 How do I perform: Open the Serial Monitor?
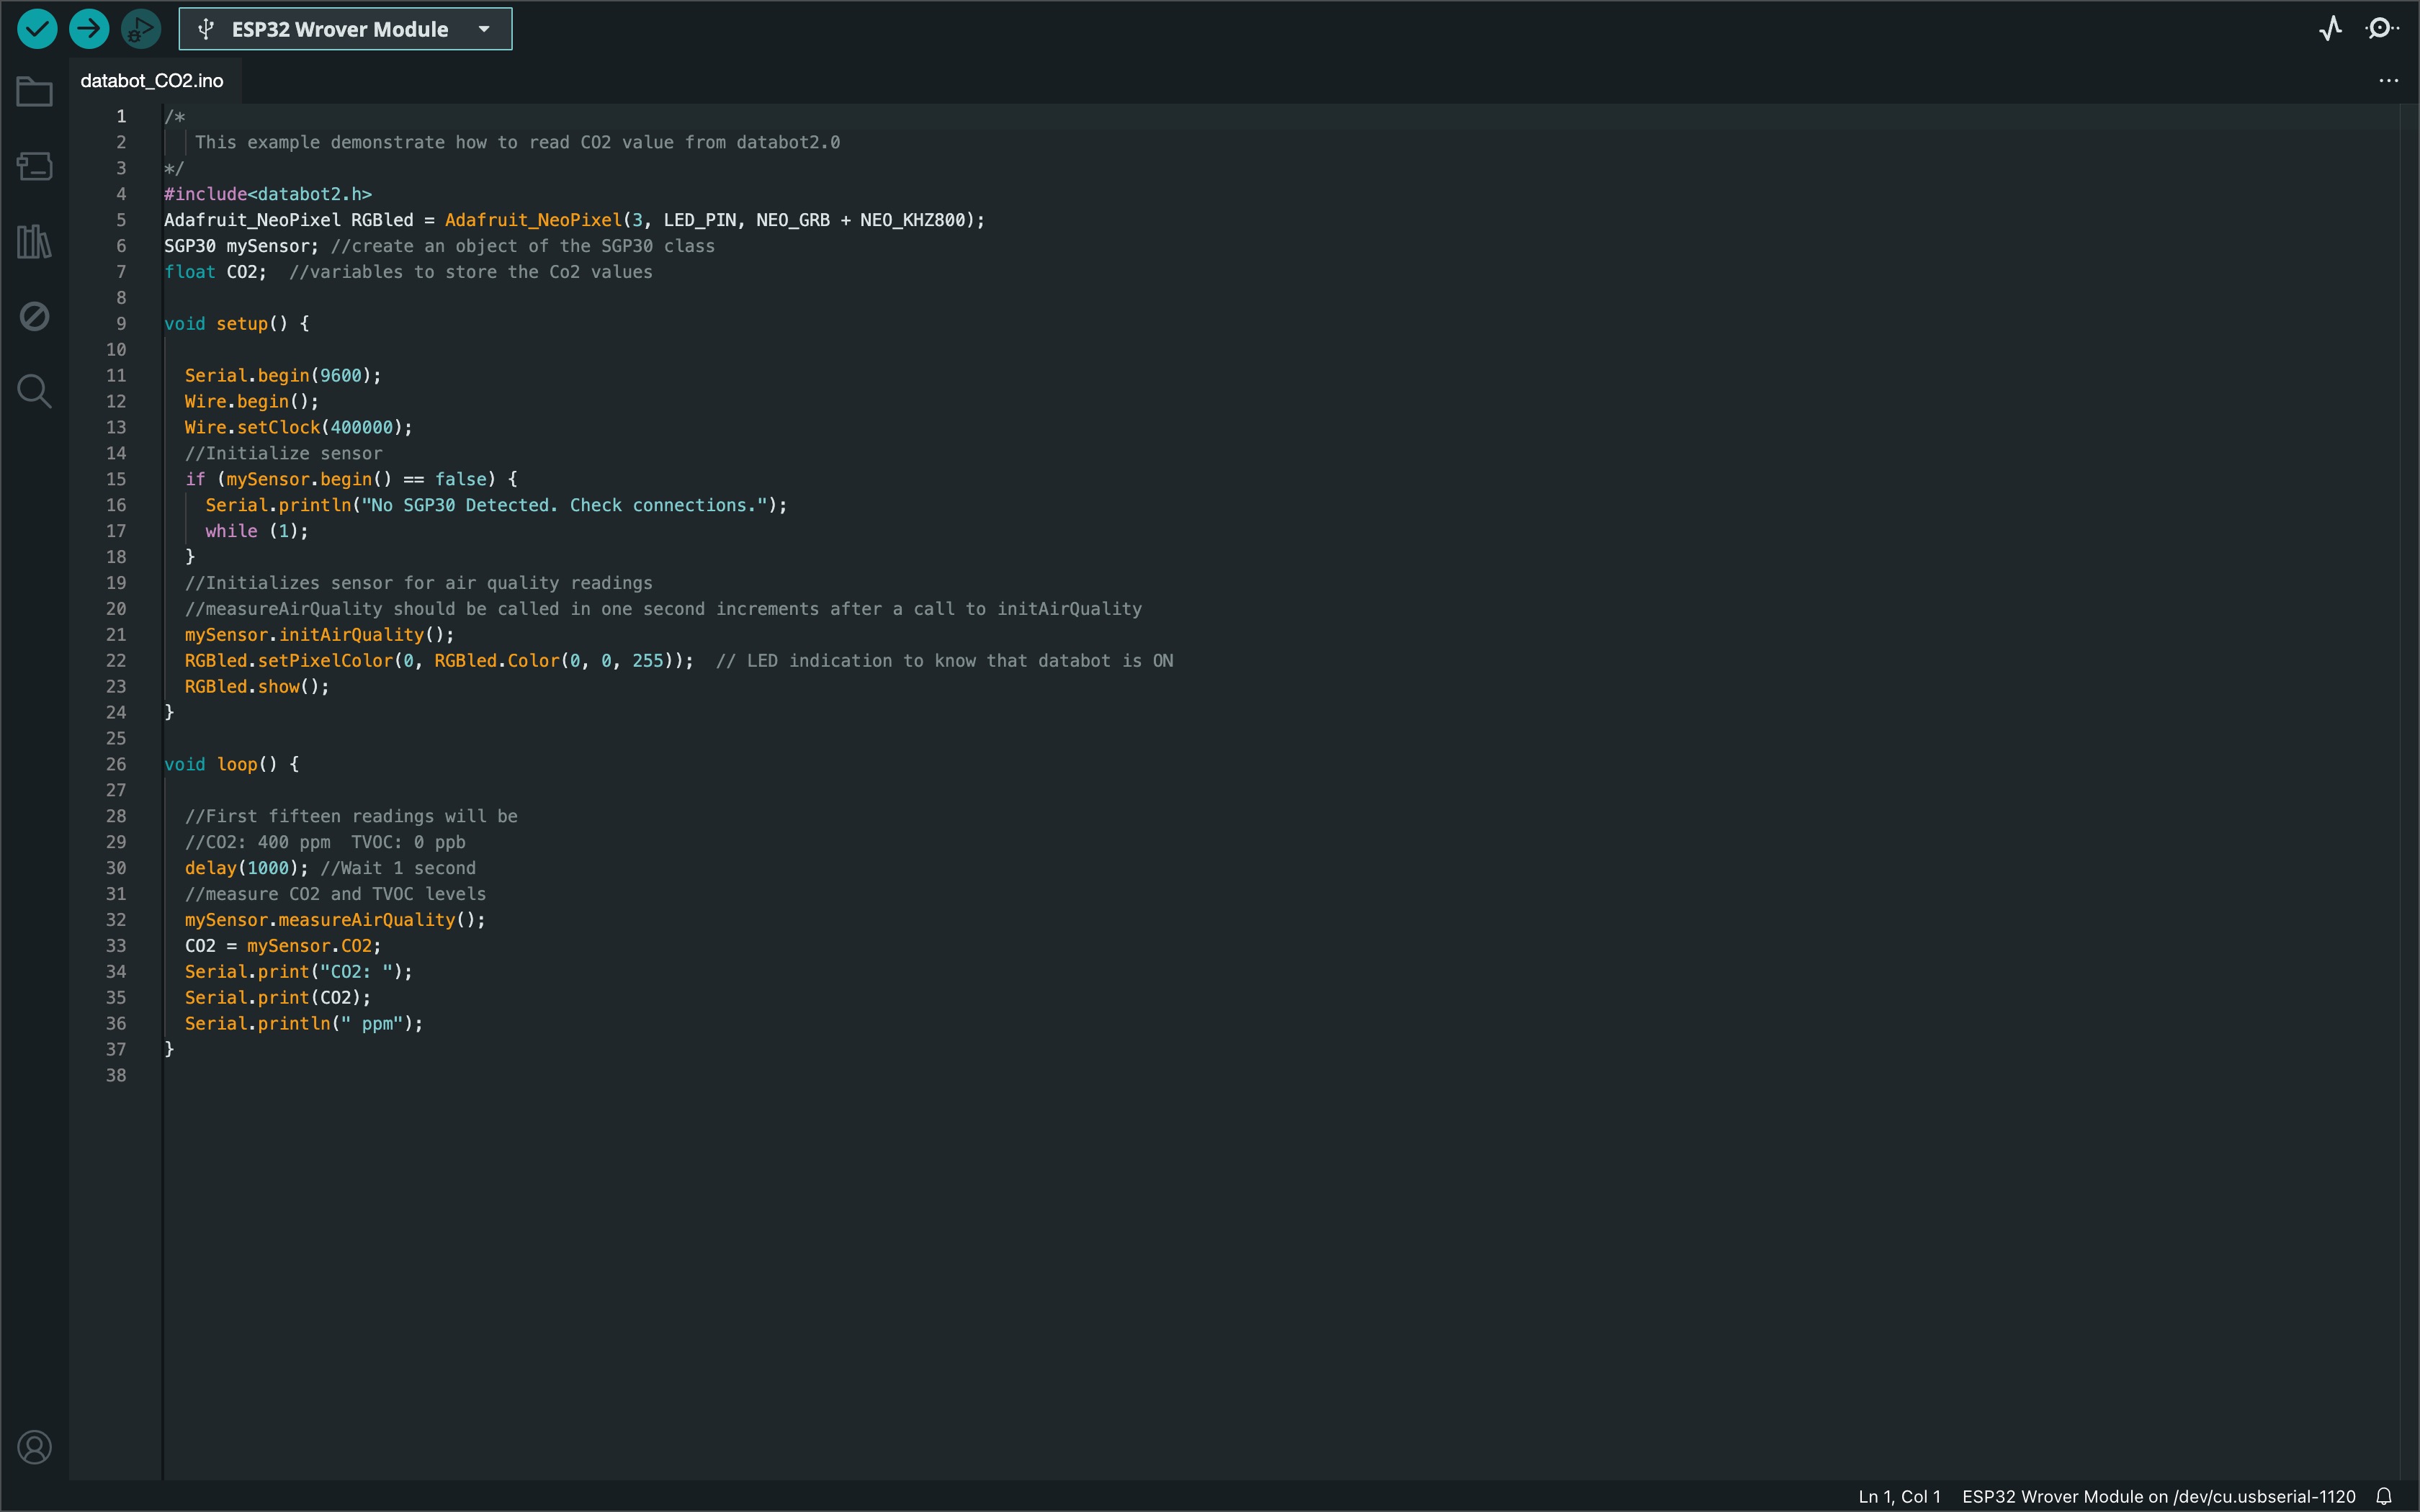(2382, 29)
